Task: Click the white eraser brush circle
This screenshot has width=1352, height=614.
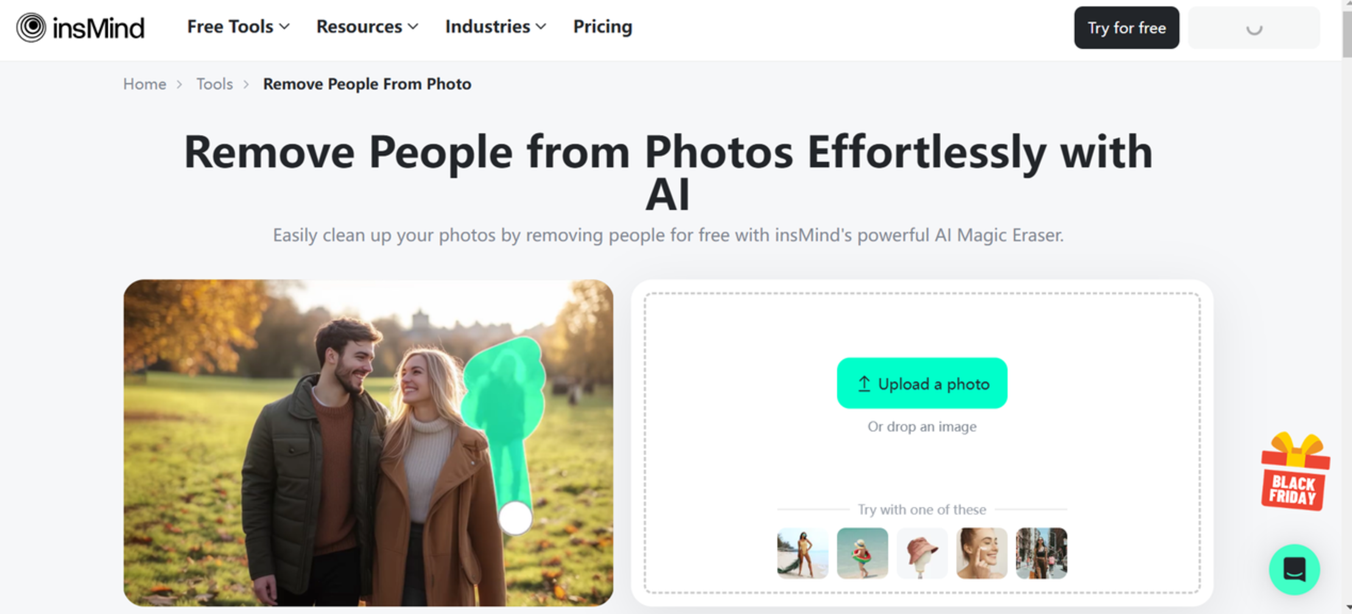Action: 515,518
